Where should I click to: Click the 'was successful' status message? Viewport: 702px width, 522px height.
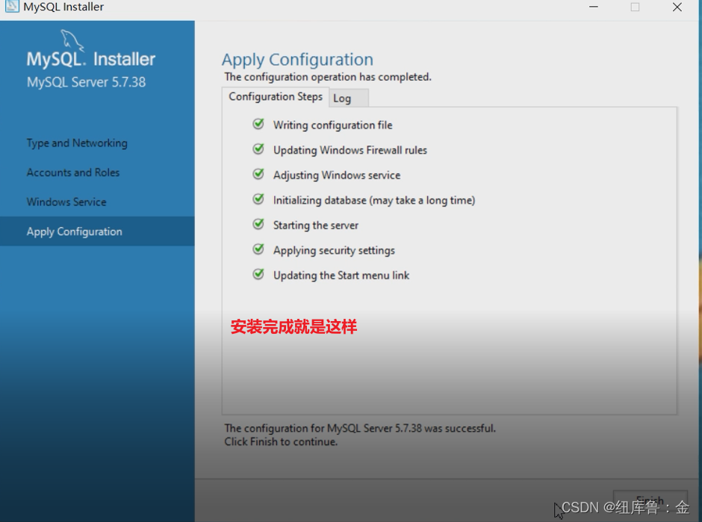coord(360,429)
